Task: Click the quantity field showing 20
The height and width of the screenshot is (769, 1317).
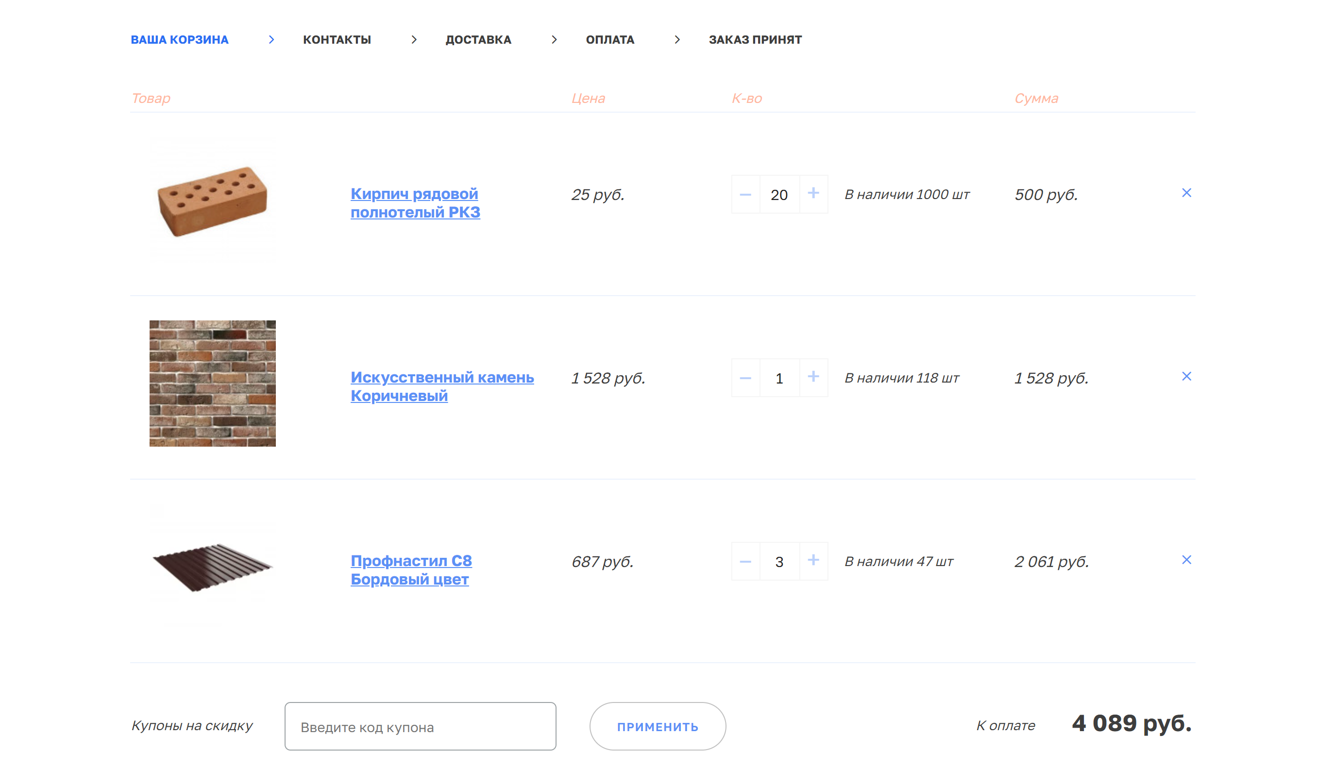Action: coord(779,194)
